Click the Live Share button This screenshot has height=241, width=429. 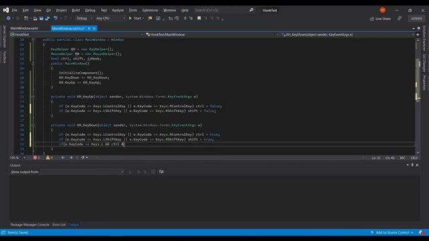pyautogui.click(x=380, y=19)
